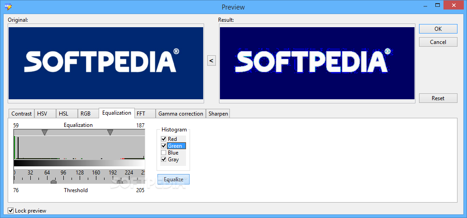Viewport: 467px width, 218px height.
Task: Click the threshold value 205
Action: click(x=140, y=190)
